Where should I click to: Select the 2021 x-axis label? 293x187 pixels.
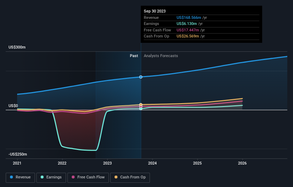click(x=17, y=163)
